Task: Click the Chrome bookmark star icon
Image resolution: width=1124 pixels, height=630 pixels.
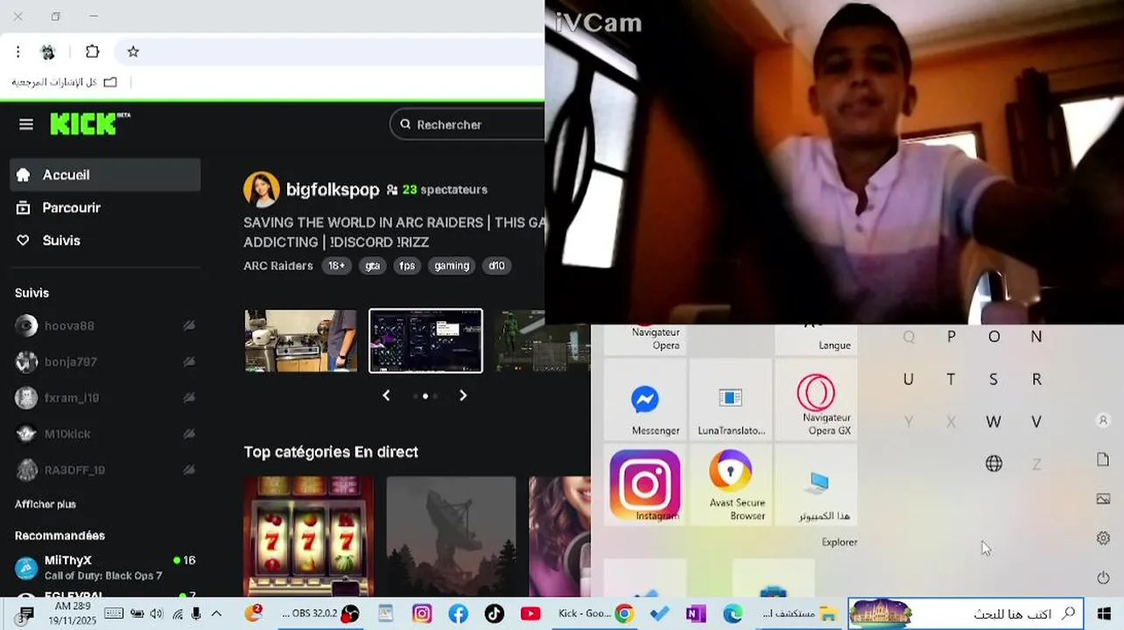Action: pos(133,52)
